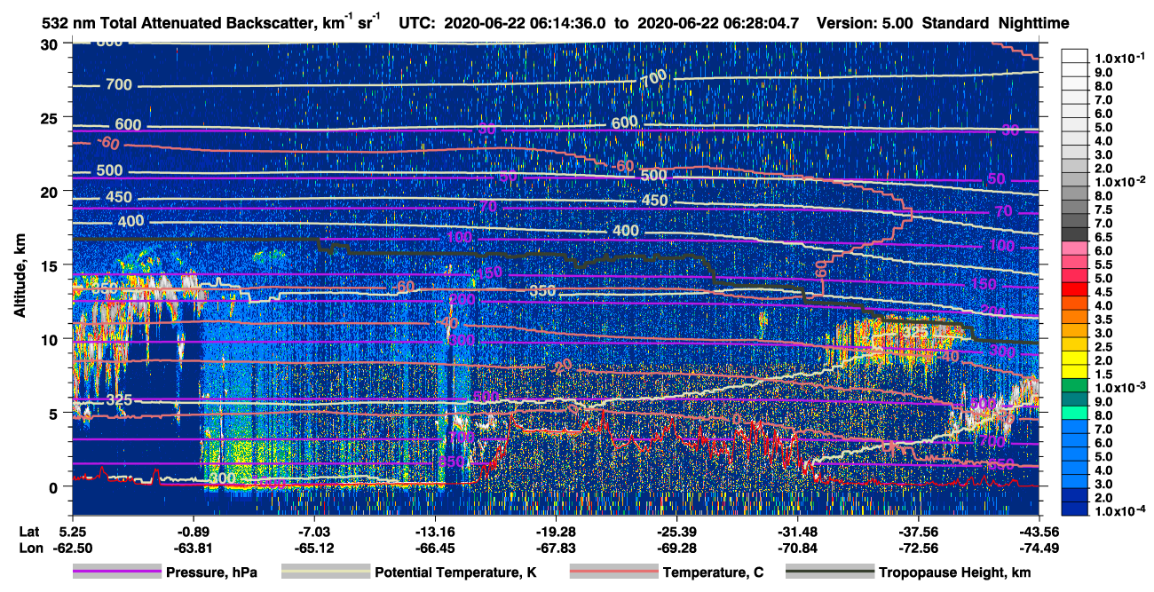Click the 20 tick on the altitude axis

[51, 192]
